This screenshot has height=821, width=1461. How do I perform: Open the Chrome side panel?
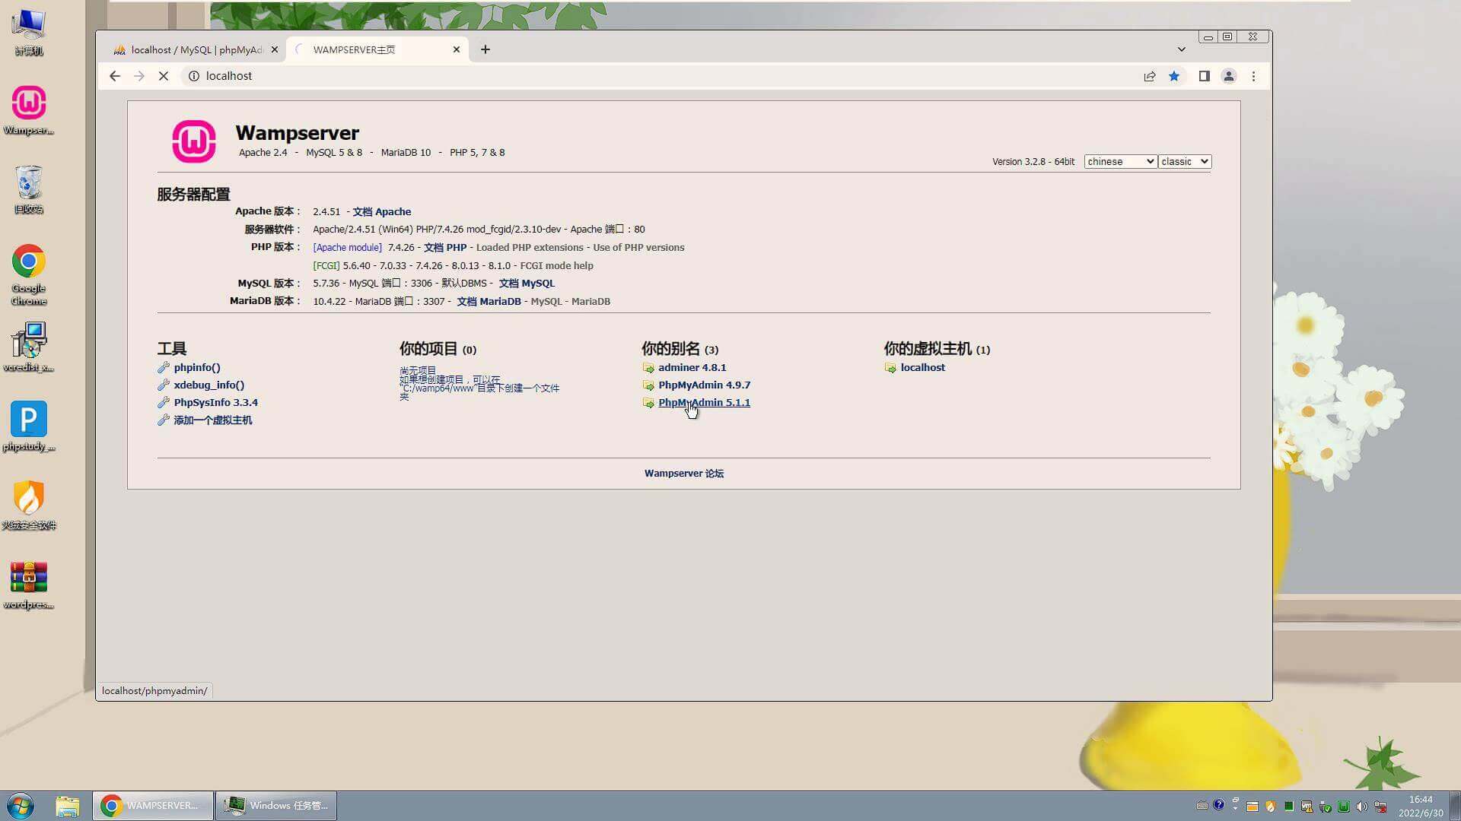(x=1204, y=76)
